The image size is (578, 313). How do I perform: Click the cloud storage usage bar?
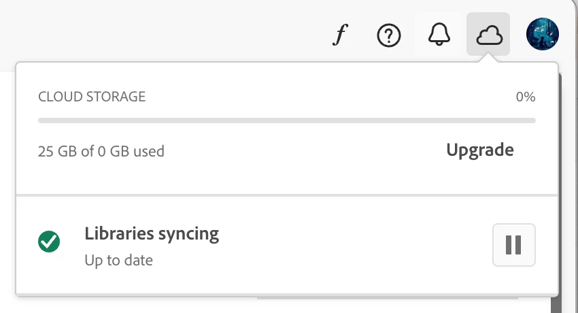[x=286, y=120]
